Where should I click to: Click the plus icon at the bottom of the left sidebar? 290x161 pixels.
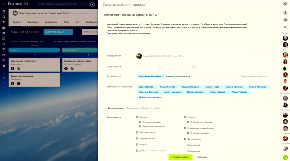(4, 83)
